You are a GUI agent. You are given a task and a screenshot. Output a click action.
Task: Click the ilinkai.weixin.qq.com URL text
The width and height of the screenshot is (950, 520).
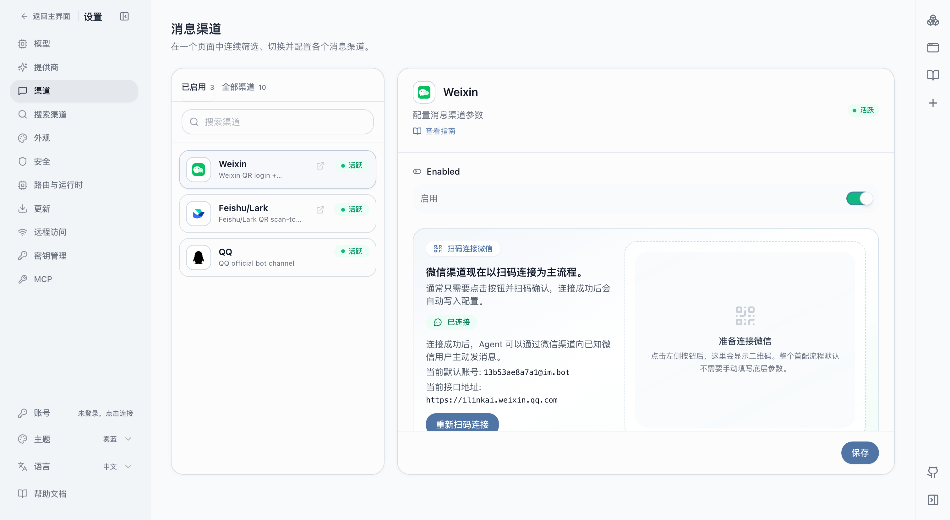(492, 400)
